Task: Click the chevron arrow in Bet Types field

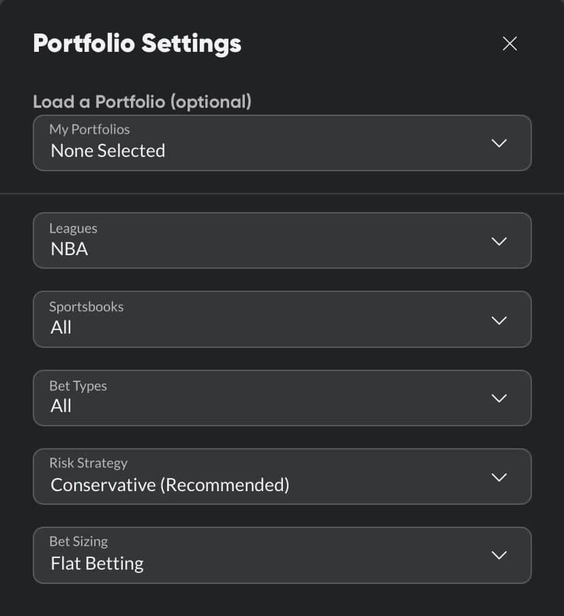Action: coord(499,398)
